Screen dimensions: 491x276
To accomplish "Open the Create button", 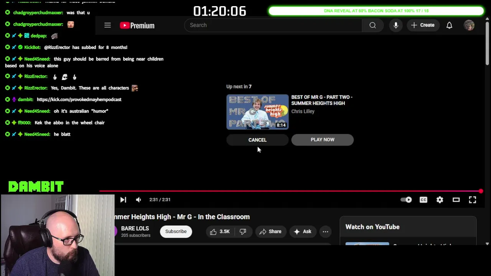I will coord(423,25).
